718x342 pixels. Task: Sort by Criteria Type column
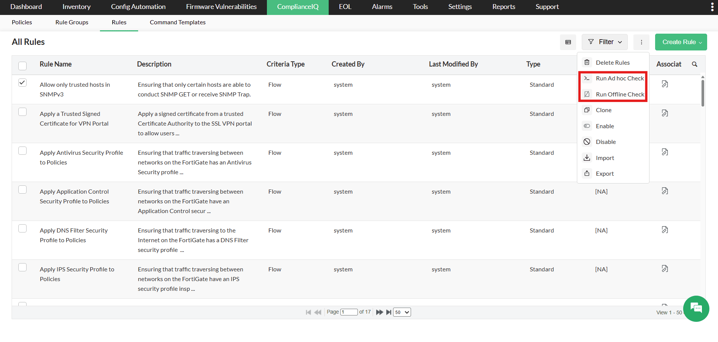coord(285,64)
